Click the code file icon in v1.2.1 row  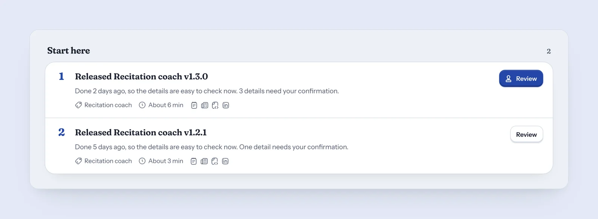(215, 161)
